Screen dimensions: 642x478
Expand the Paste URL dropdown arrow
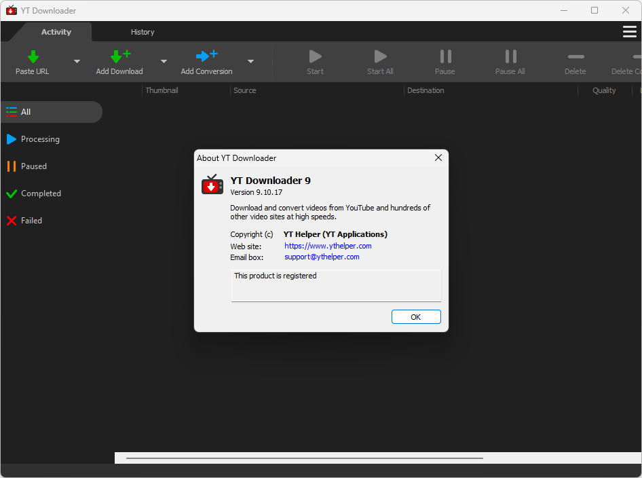(77, 61)
